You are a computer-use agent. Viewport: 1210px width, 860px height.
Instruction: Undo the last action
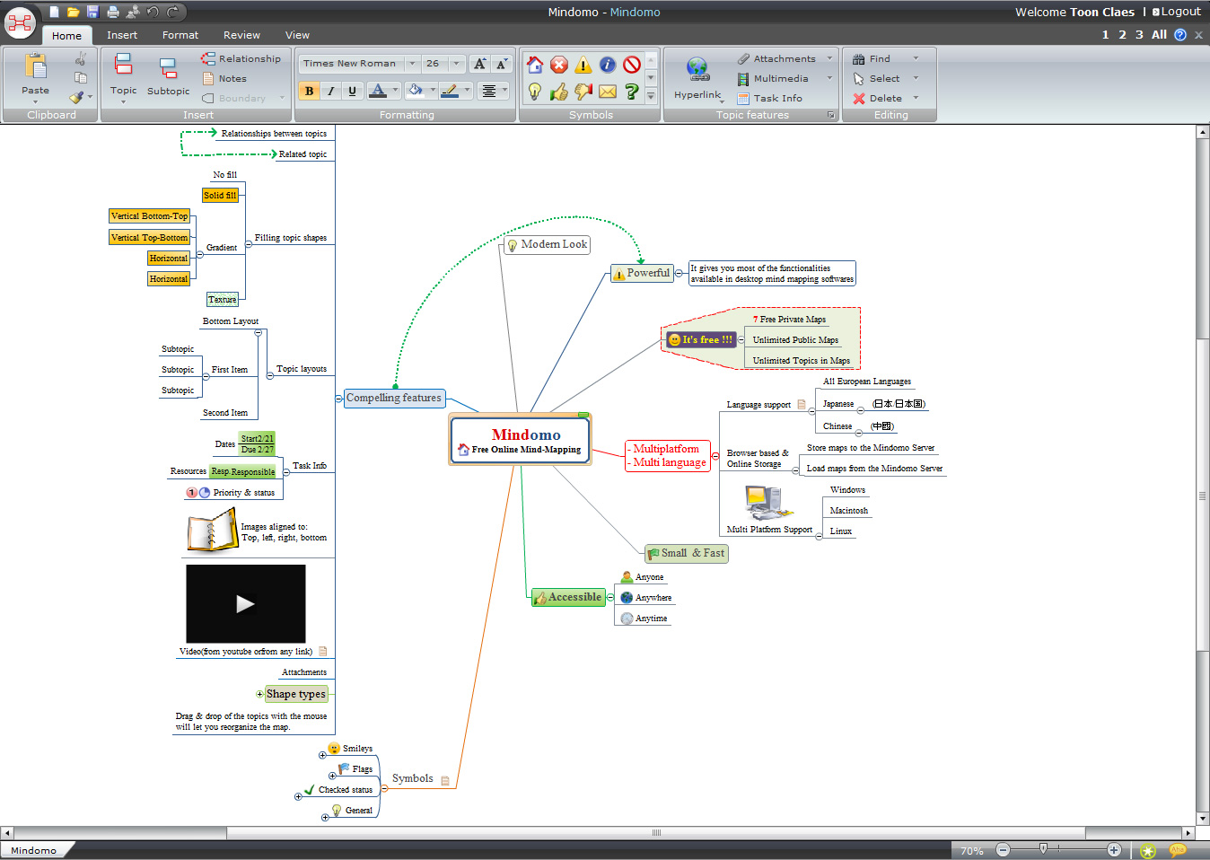coord(153,12)
